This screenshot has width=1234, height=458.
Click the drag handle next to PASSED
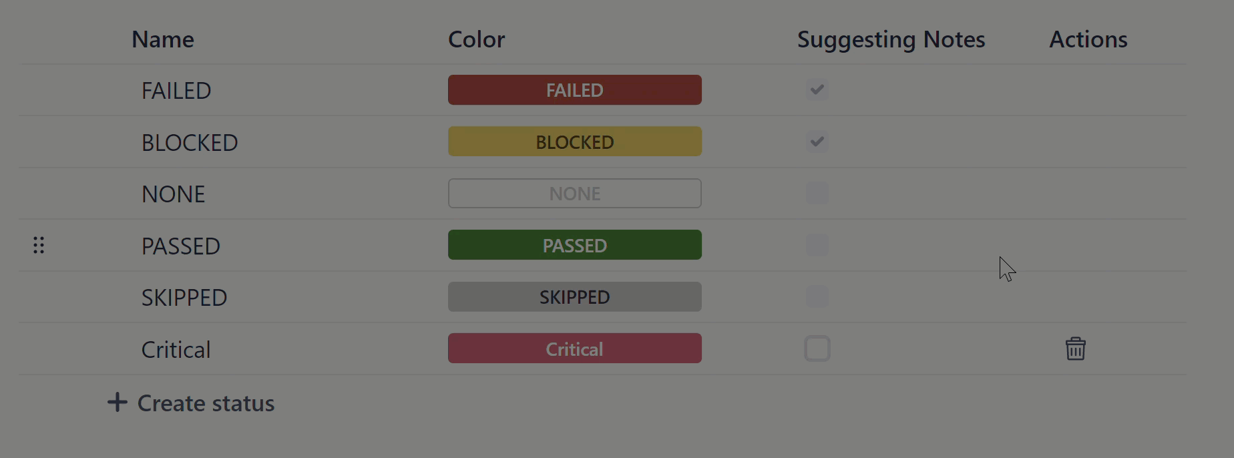click(38, 245)
